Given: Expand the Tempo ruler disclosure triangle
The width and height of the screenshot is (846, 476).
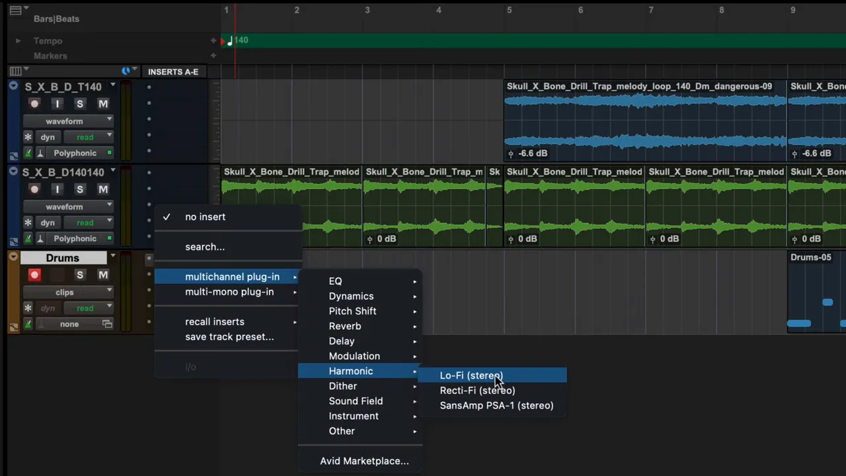Looking at the screenshot, I should (18, 41).
